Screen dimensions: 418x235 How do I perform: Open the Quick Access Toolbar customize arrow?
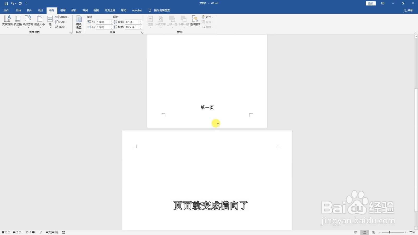pyautogui.click(x=26, y=3)
